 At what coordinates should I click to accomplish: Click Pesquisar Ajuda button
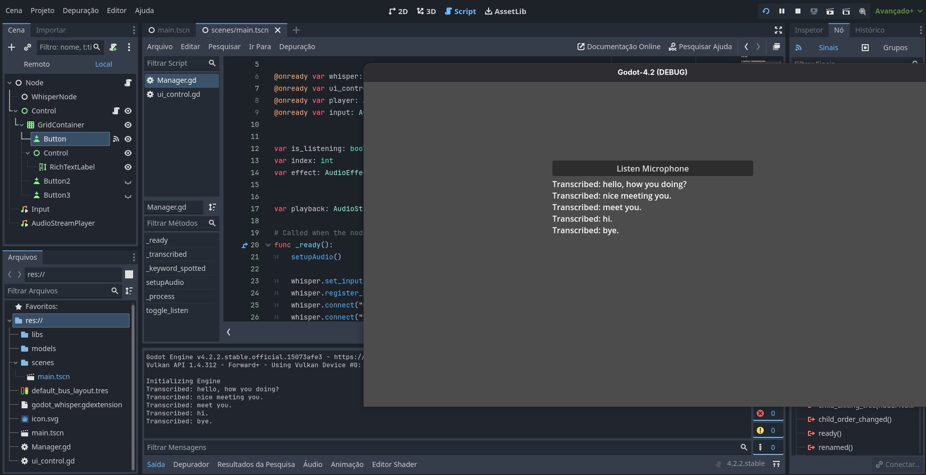(700, 47)
